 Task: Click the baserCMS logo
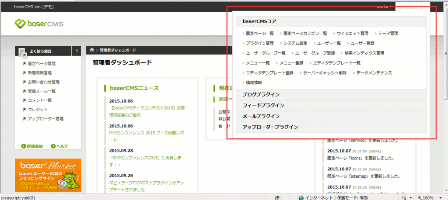(39, 23)
